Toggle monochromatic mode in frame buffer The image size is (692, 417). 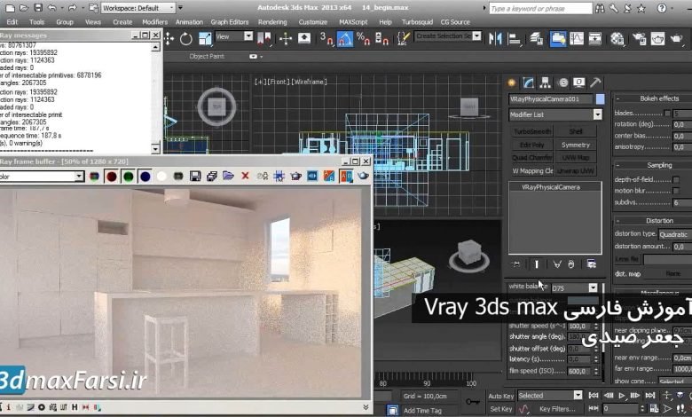point(178,177)
